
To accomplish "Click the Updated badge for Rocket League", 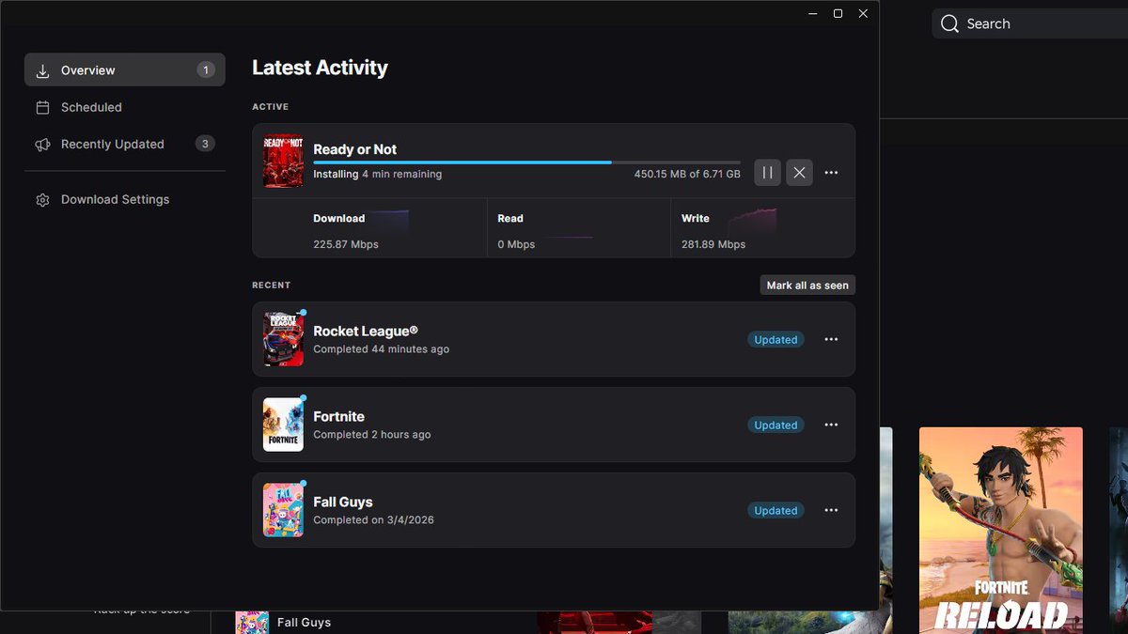I will click(x=775, y=340).
